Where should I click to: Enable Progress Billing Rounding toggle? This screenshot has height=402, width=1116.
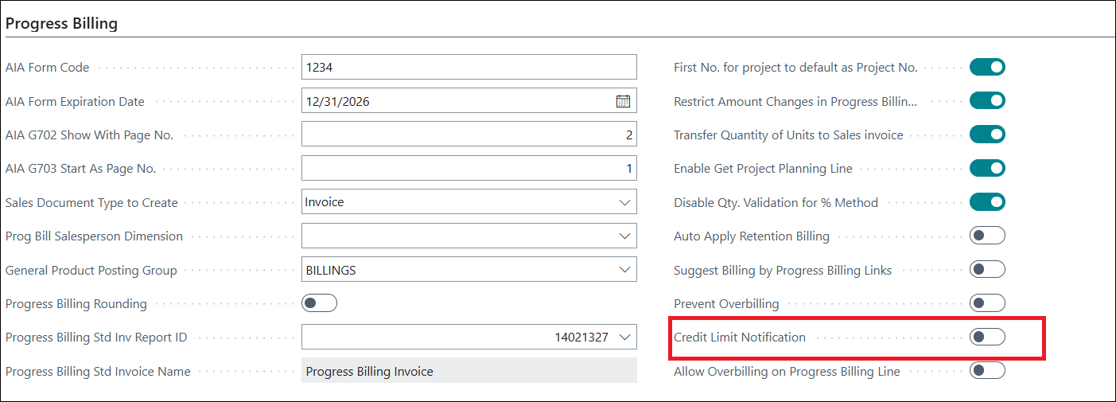pos(319,303)
